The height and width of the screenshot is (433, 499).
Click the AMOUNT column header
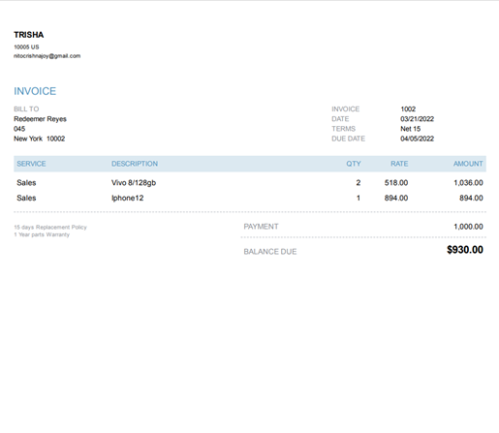pos(468,164)
